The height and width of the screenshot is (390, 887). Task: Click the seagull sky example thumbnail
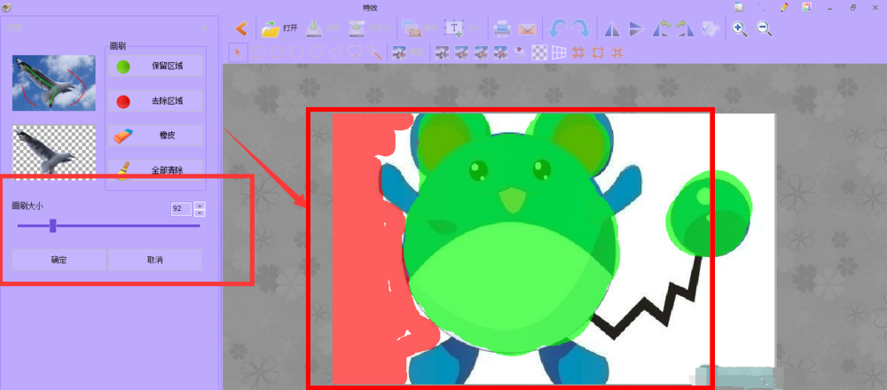coord(54,83)
